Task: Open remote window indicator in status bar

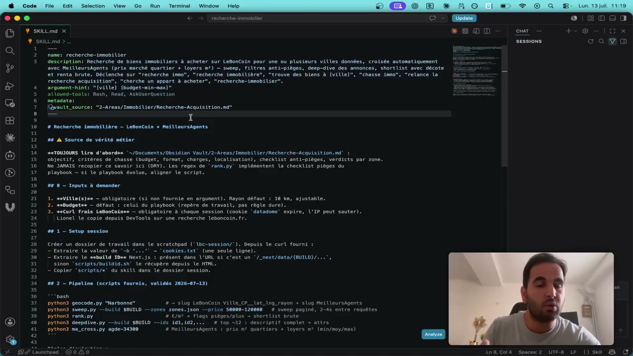Action: [7, 352]
